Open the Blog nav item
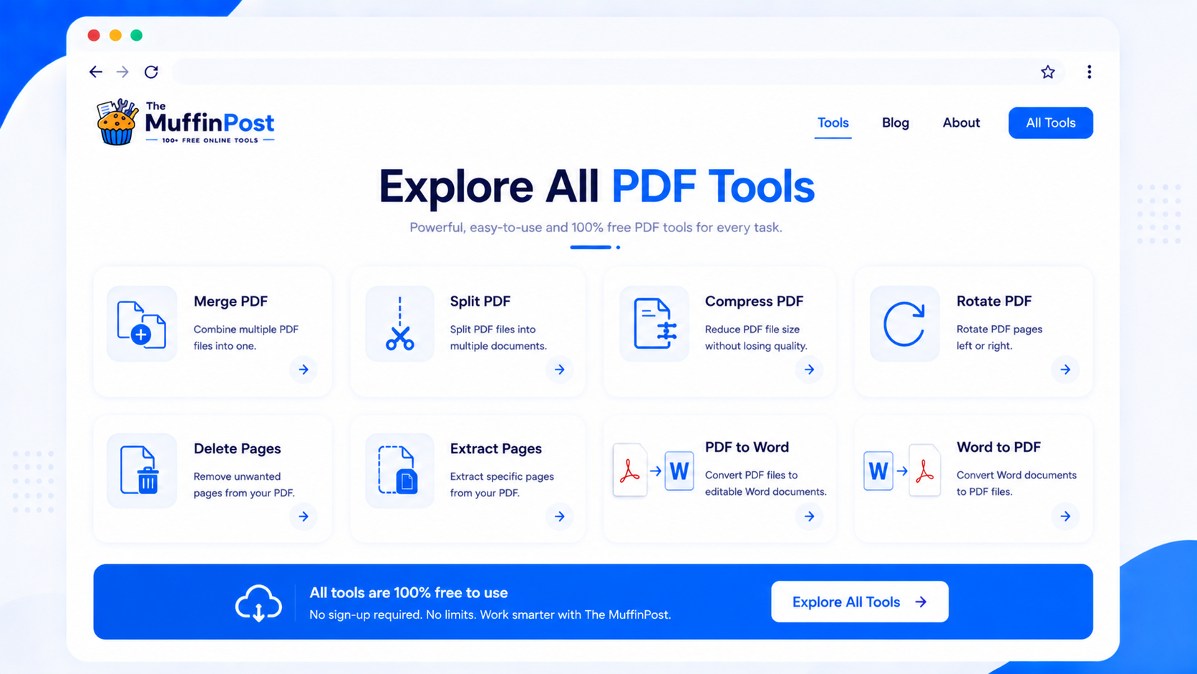The image size is (1197, 674). point(895,122)
